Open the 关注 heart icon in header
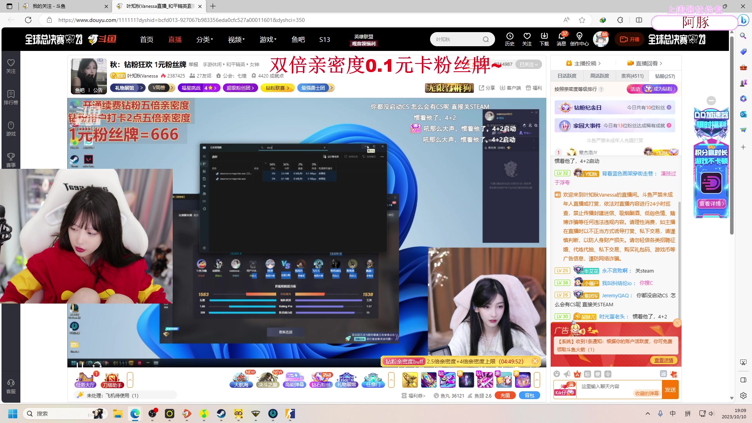The width and height of the screenshot is (752, 423). 527,39
